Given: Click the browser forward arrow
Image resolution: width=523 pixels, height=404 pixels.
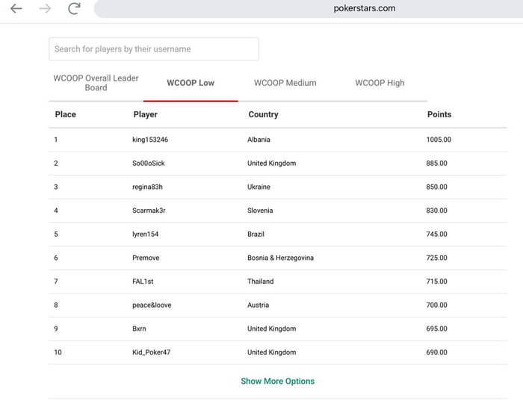Looking at the screenshot, I should [x=45, y=9].
